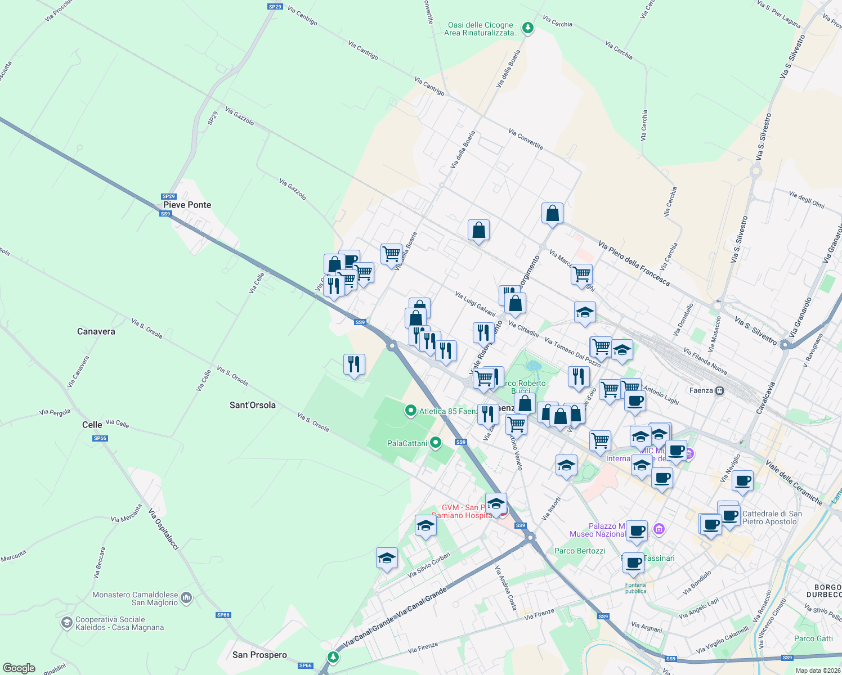Image resolution: width=842 pixels, height=675 pixels.
Task: Open the coffee cup marker near Via Naviglio
Action: coord(743,481)
